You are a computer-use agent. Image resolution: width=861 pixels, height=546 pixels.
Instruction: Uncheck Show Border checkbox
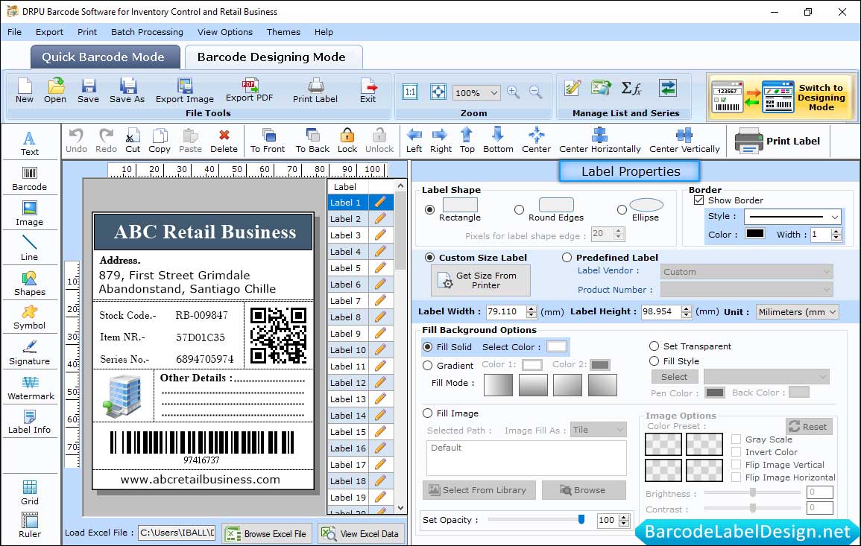(699, 200)
